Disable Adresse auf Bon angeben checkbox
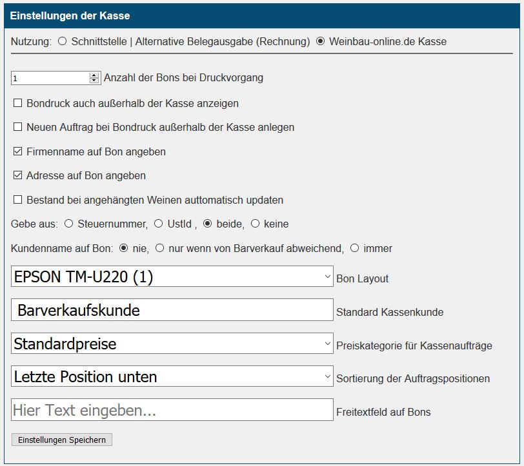The height and width of the screenshot is (466, 524). (x=18, y=175)
